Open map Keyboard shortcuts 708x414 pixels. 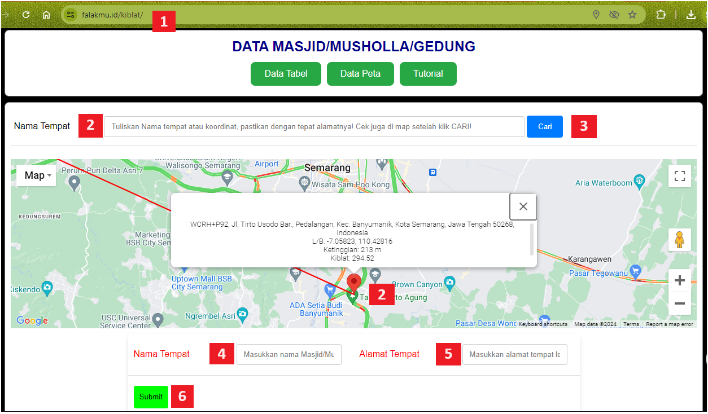(x=543, y=324)
